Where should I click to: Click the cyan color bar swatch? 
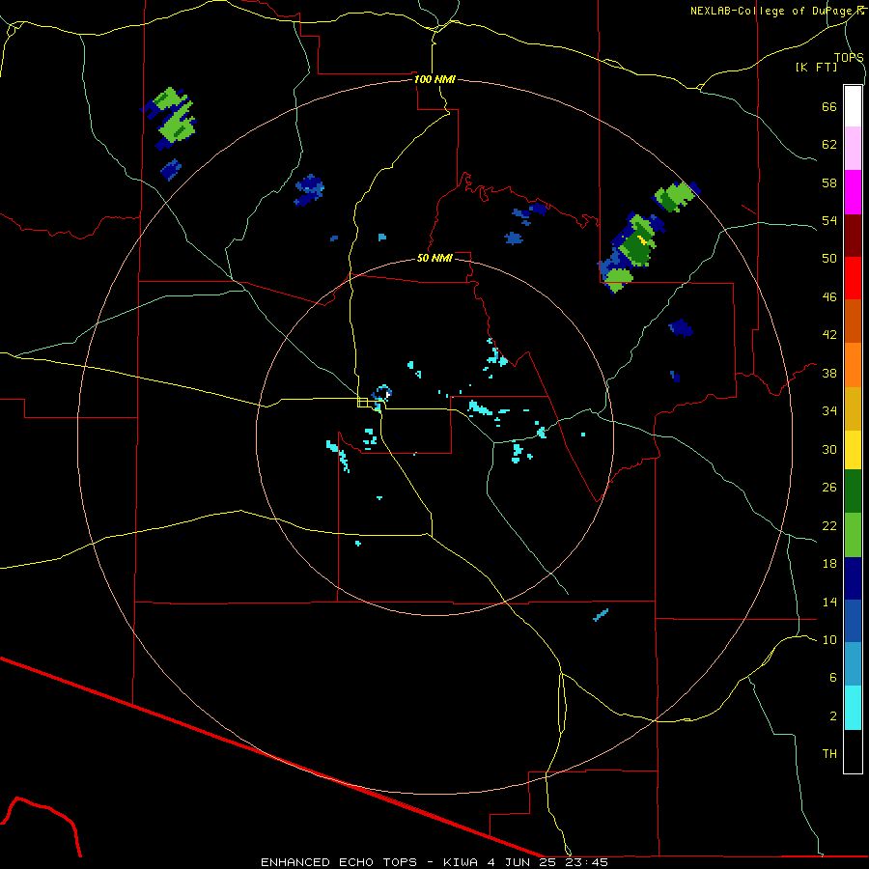tap(853, 708)
